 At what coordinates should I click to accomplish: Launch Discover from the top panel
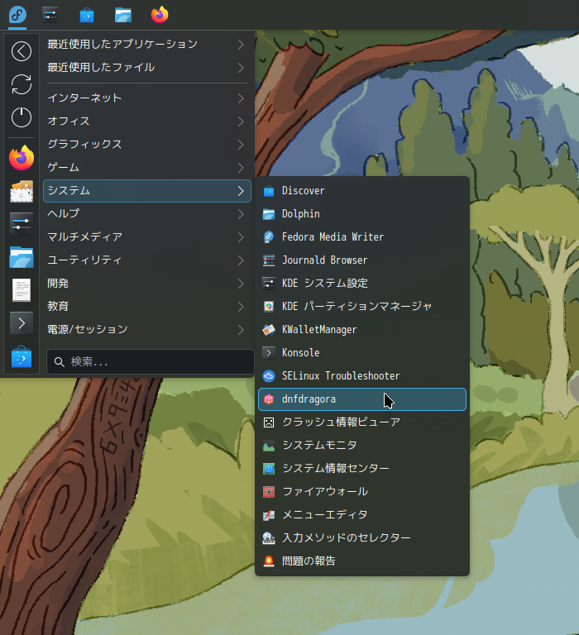pos(87,15)
